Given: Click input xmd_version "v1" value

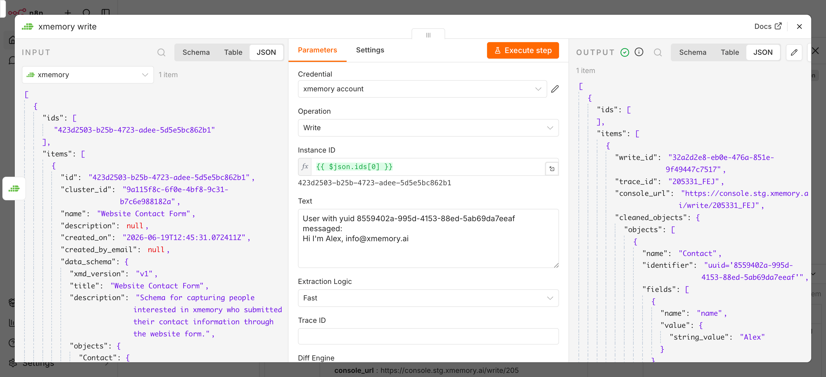Looking at the screenshot, I should pos(144,274).
